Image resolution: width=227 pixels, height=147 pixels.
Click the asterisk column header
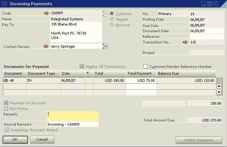pyautogui.click(x=89, y=73)
